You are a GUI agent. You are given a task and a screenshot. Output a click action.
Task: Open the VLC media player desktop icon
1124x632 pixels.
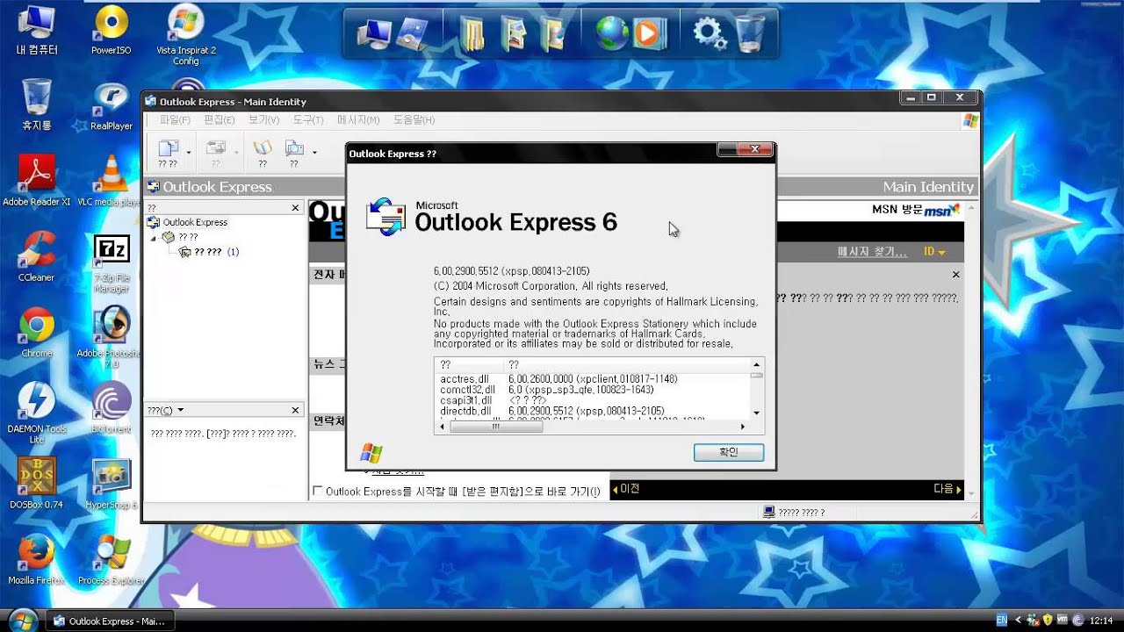112,181
